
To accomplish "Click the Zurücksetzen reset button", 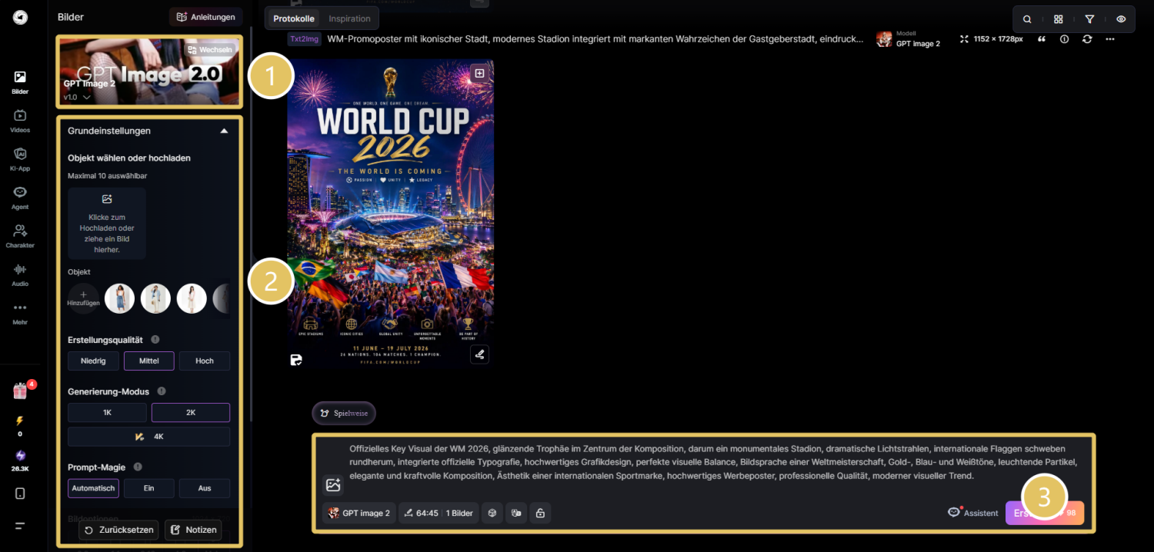I will tap(119, 530).
